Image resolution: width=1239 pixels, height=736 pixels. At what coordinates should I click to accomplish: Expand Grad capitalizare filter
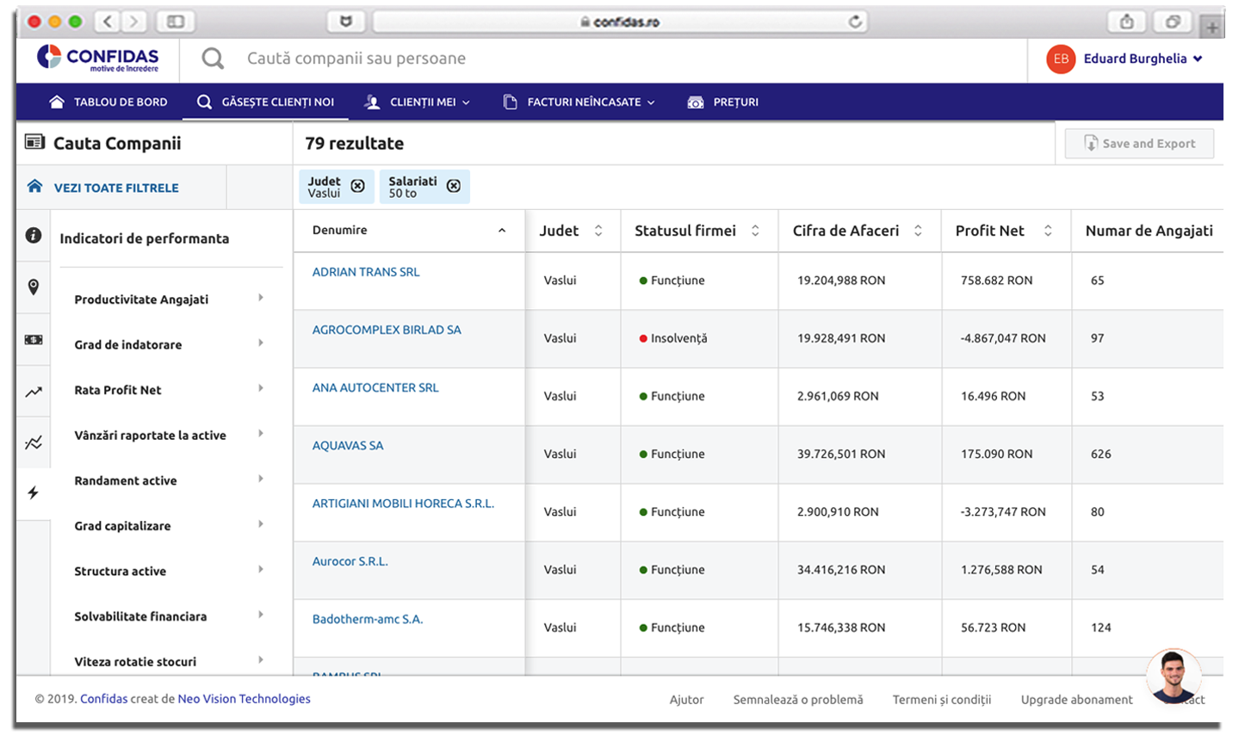tap(170, 525)
